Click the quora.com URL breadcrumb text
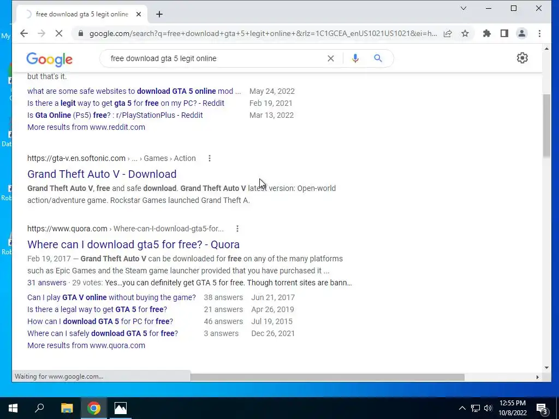 [126, 229]
